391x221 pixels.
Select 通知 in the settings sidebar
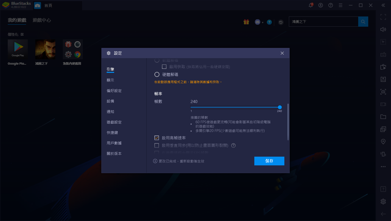(110, 111)
